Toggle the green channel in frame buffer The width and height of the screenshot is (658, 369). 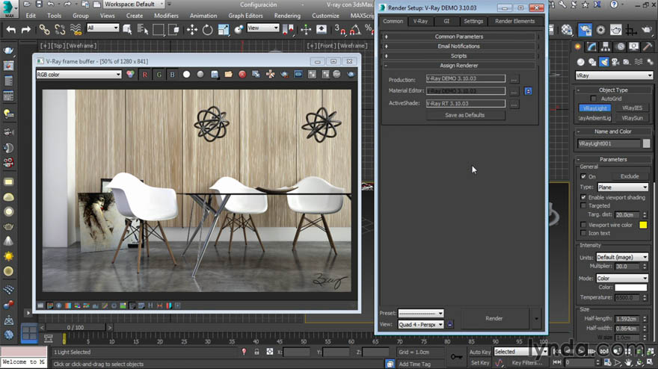click(x=159, y=75)
